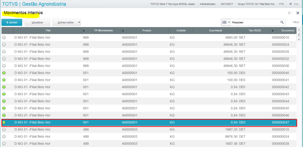Viewport: 303px width, 147px height.
Task: Click arrow marker beside Produto header
Action: 123,31
